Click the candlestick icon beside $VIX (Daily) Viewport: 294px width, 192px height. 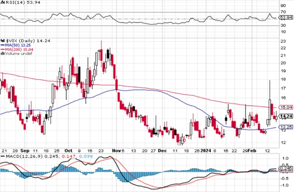[x=2, y=40]
